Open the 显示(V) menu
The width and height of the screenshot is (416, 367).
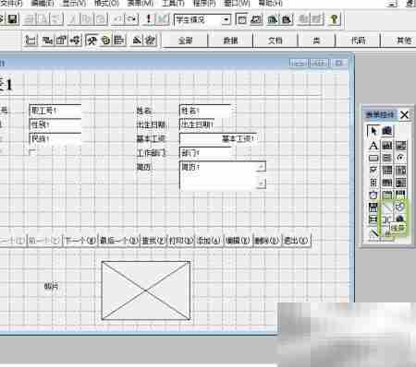coord(74,4)
